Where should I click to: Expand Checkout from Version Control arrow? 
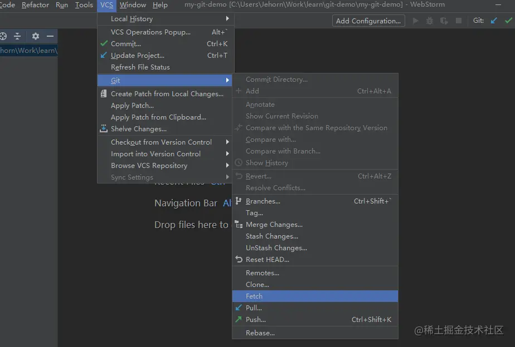(227, 142)
